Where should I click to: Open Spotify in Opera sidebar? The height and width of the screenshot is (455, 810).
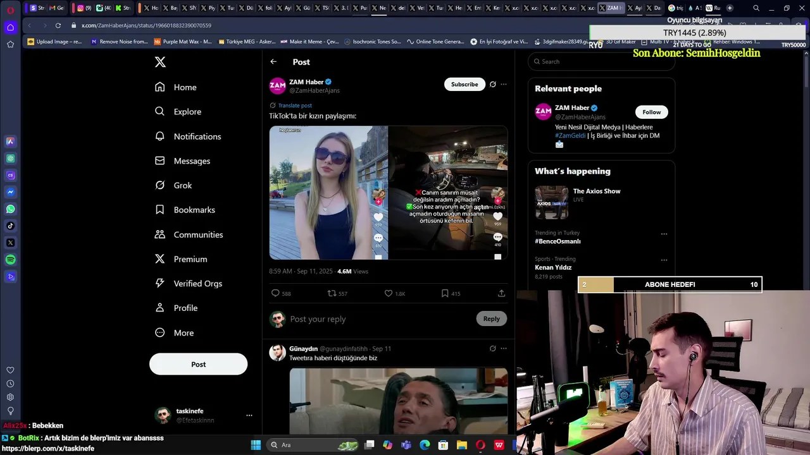[x=10, y=260]
